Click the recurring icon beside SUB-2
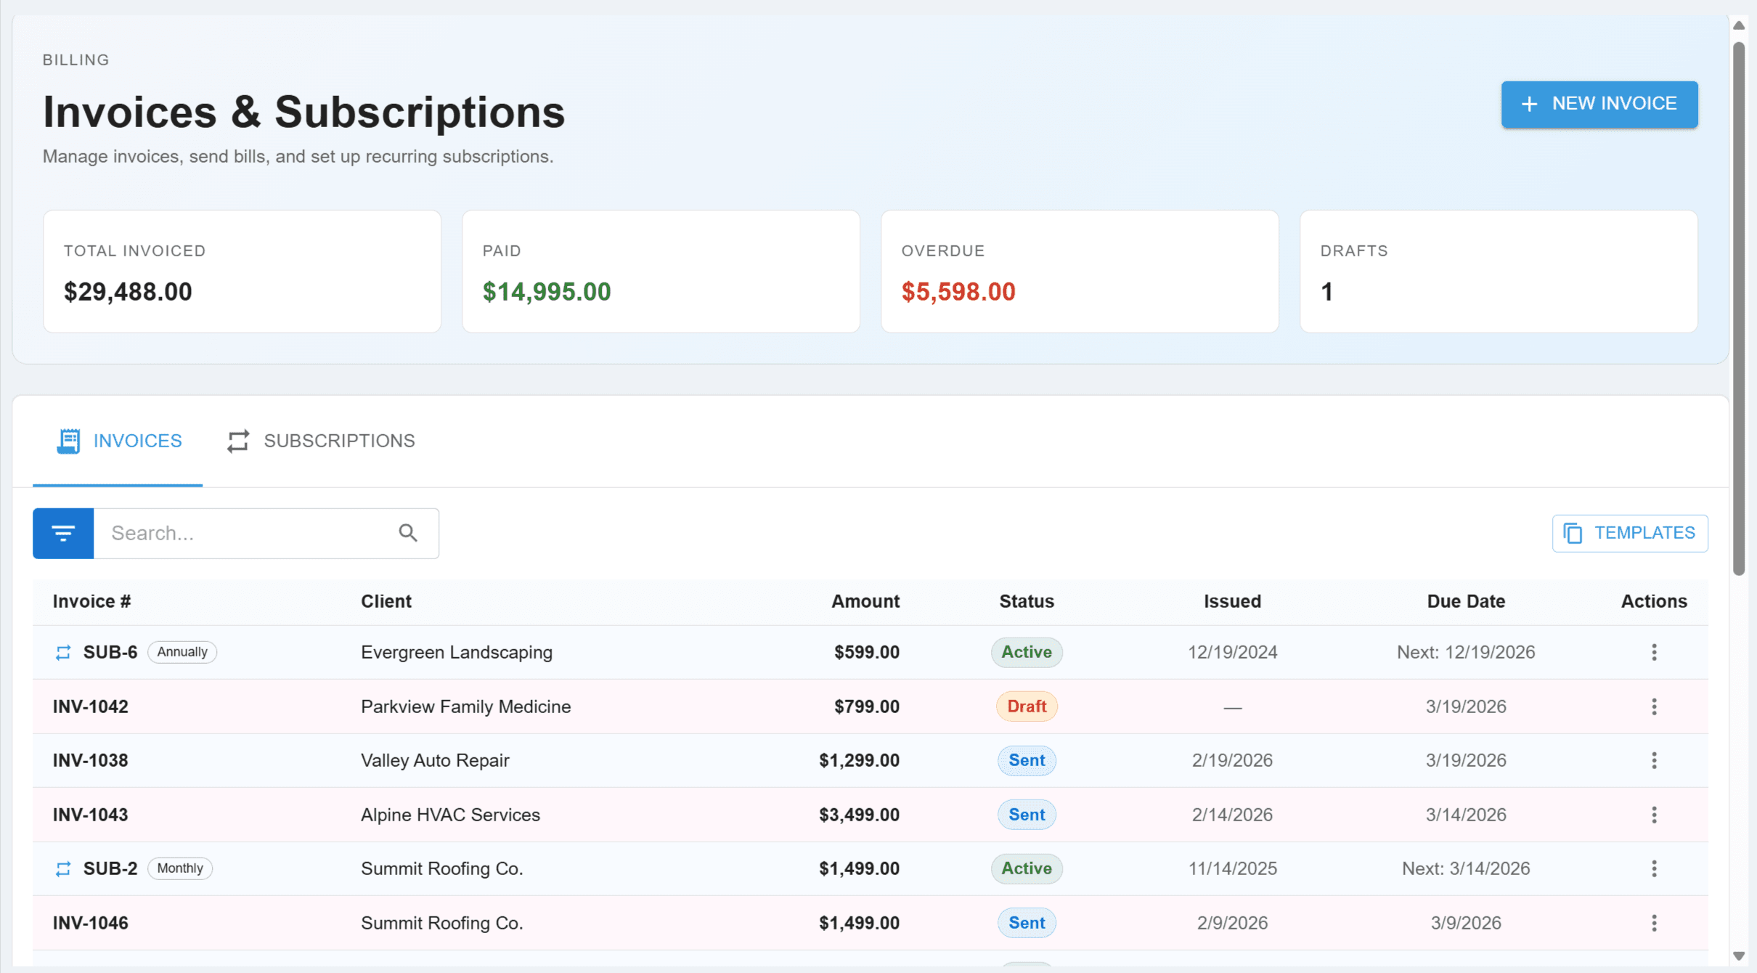Screen dimensions: 1757x973 coord(63,868)
